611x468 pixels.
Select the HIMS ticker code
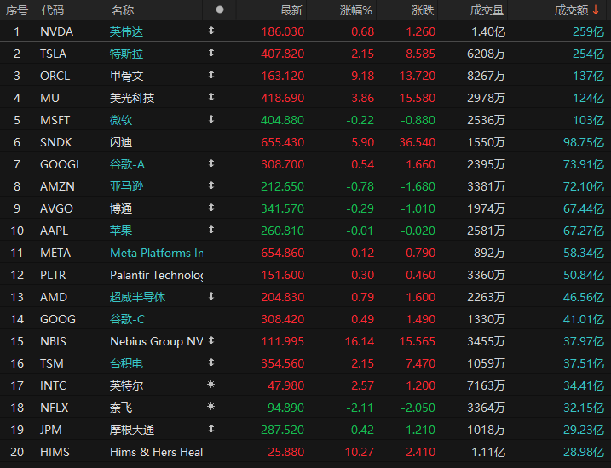[55, 452]
